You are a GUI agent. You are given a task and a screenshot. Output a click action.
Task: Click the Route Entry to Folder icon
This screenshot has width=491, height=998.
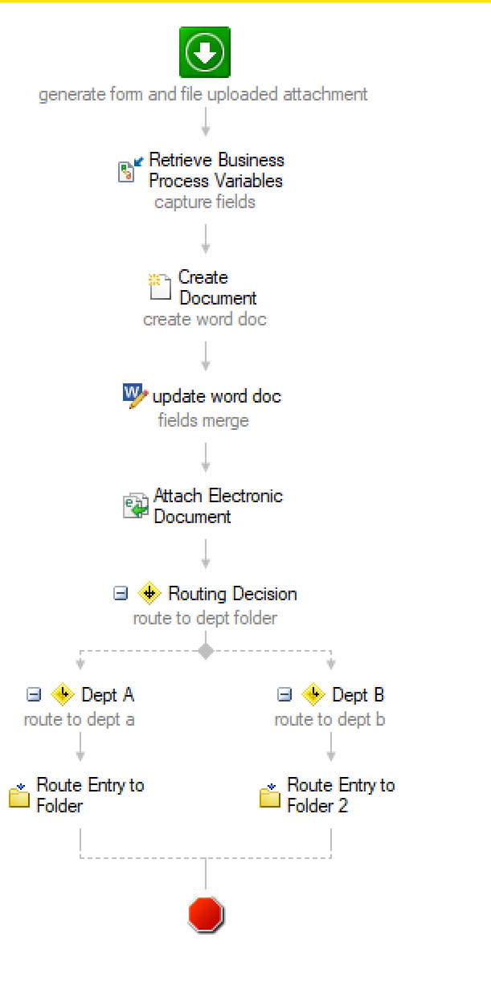pos(19,796)
